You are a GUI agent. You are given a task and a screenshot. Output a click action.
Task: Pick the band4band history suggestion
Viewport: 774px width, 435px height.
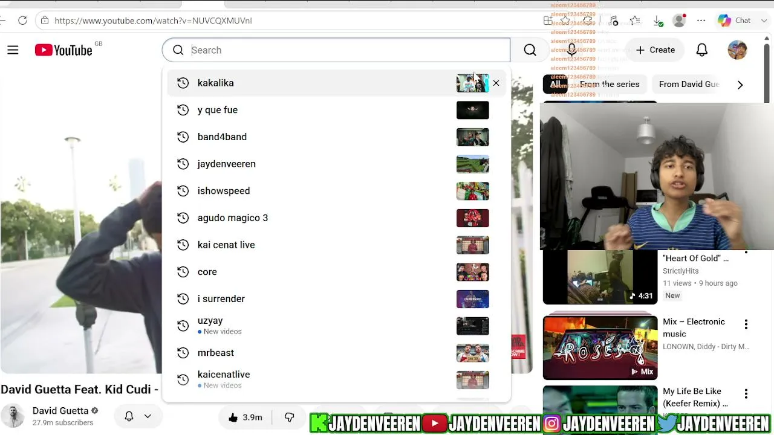[336, 137]
